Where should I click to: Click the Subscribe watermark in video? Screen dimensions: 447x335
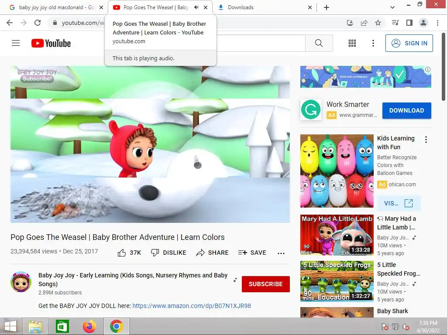(x=37, y=79)
